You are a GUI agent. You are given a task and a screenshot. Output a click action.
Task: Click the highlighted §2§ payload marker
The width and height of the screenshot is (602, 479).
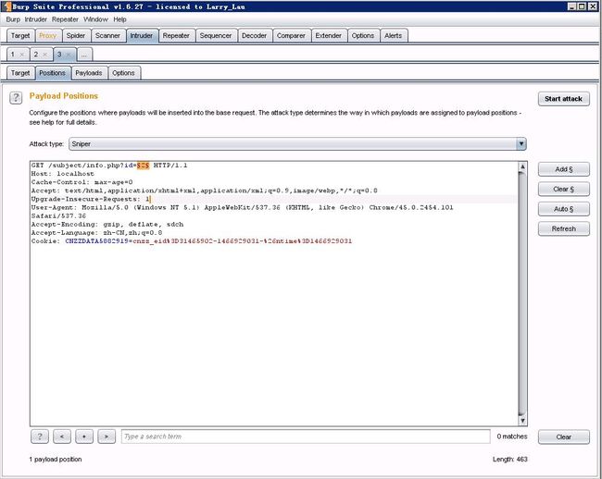click(x=143, y=166)
